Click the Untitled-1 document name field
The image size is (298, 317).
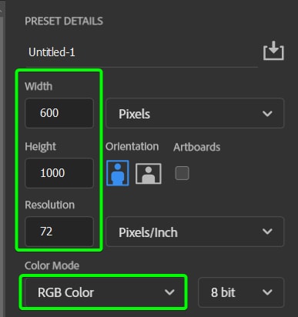[141, 52]
